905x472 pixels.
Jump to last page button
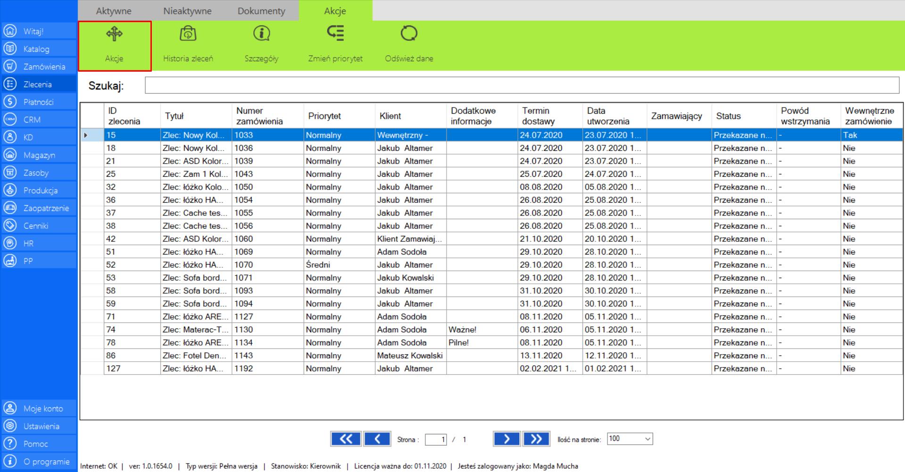536,439
